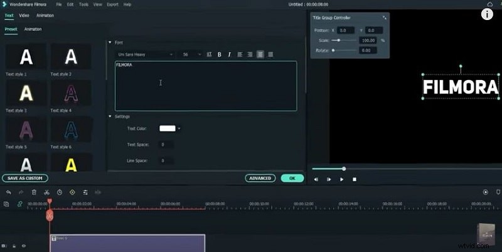502x252 pixels.
Task: Click the undo arrow in timeline toolbar
Action: [8, 193]
